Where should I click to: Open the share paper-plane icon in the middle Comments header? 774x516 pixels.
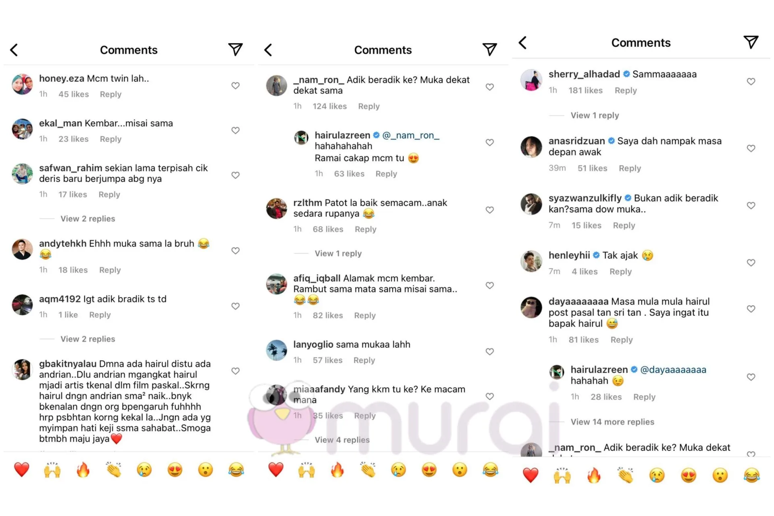pos(489,49)
